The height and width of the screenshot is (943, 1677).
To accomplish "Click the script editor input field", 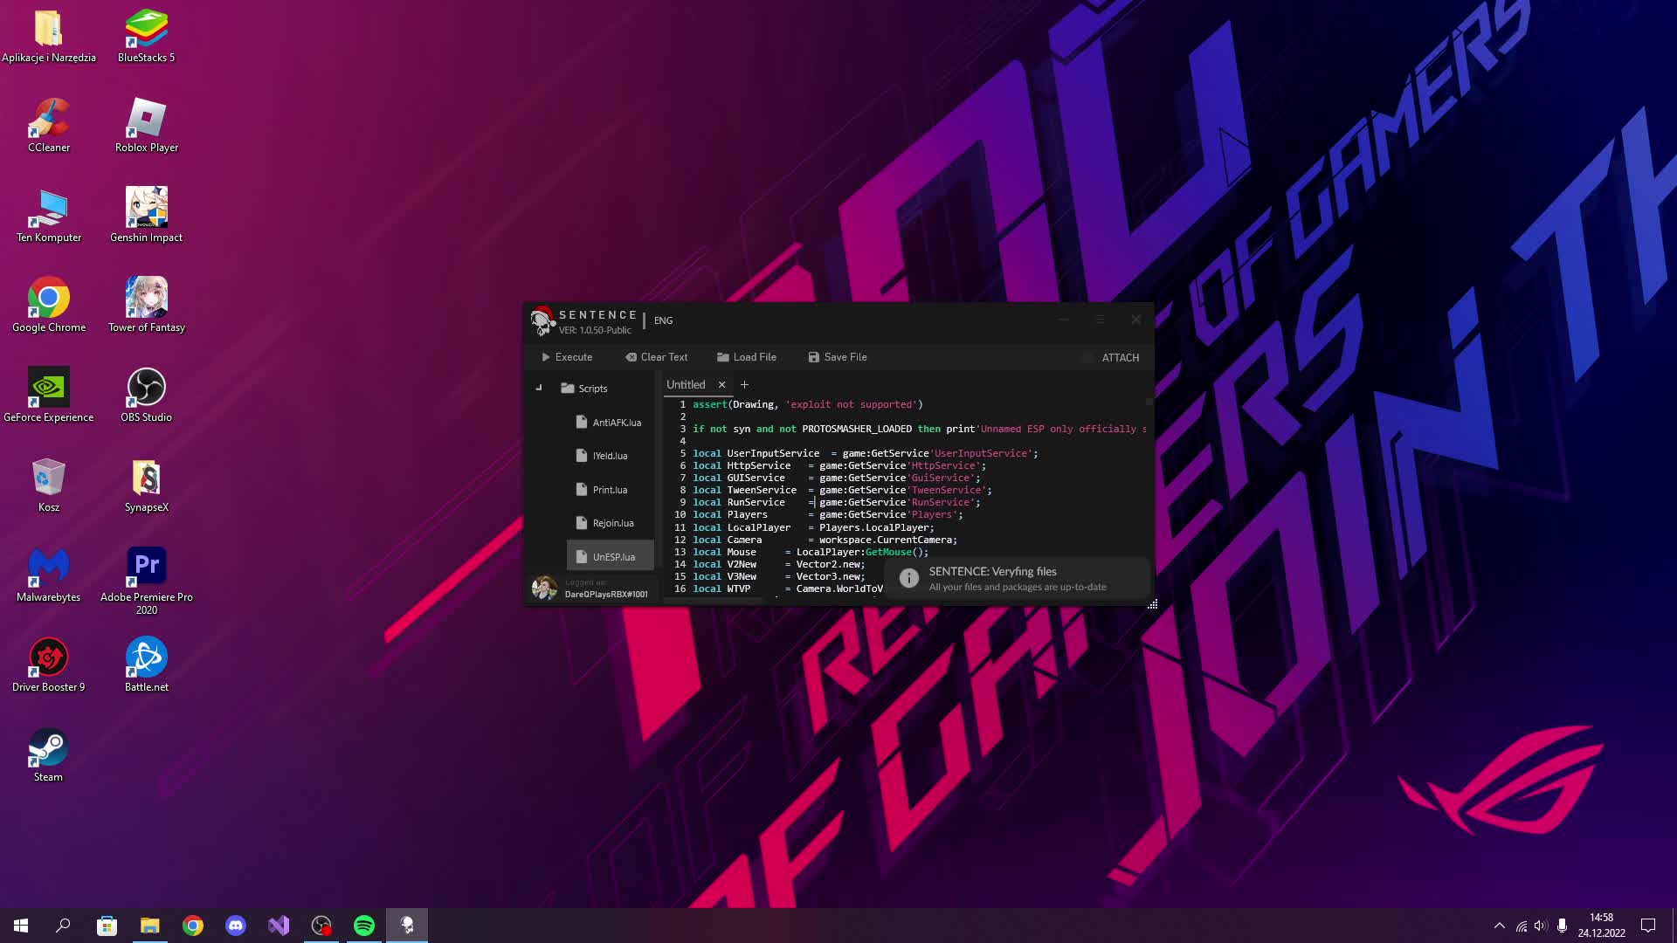I will pos(910,495).
